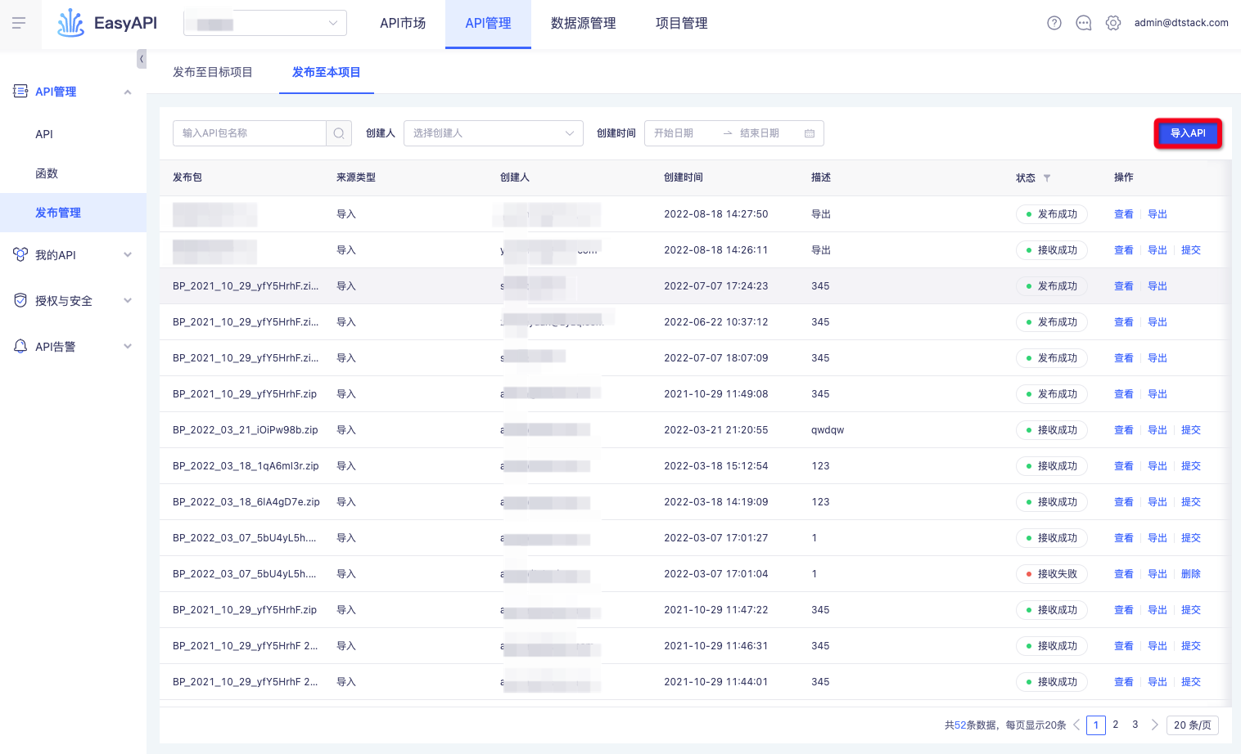The height and width of the screenshot is (754, 1241).
Task: Click 发布成功 status in the 2022-07-07 18:07:09 row
Action: tap(1052, 358)
